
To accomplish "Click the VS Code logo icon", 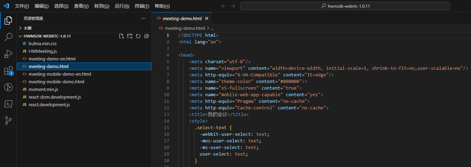I will click(x=6, y=6).
